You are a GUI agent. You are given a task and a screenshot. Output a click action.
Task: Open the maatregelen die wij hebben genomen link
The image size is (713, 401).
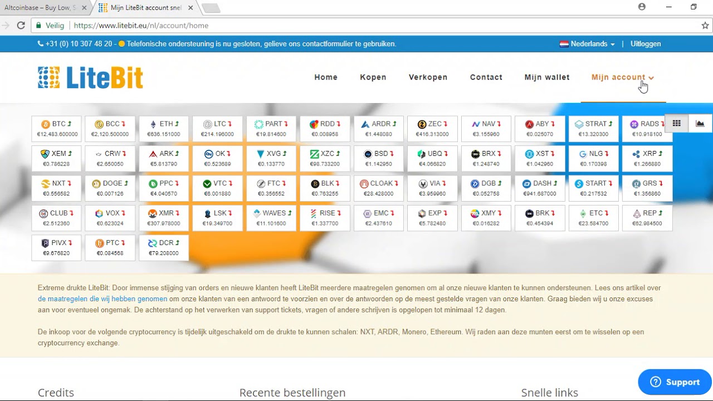[x=102, y=299]
